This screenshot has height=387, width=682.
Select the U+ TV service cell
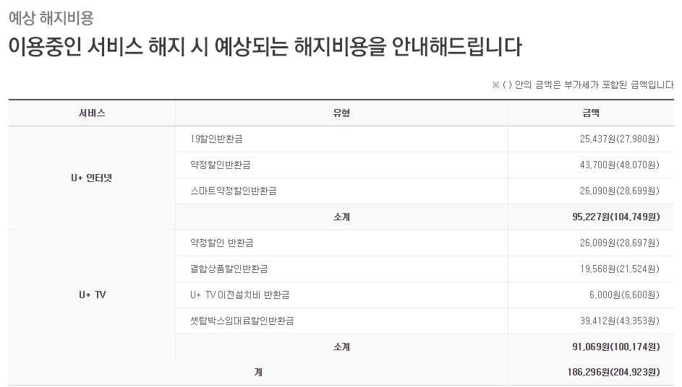(x=92, y=295)
